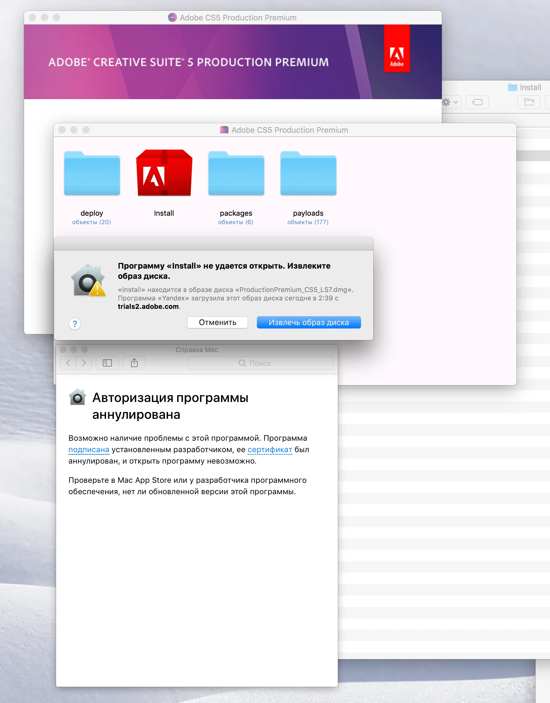This screenshot has height=703, width=550.
Task: Click the Share icon in Mac Help
Action: (134, 363)
